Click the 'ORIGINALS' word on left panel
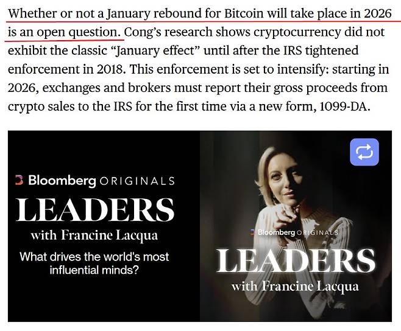 pos(137,181)
